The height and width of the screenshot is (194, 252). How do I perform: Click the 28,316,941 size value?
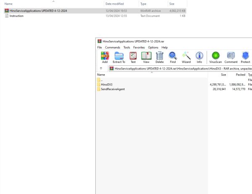click(219, 89)
